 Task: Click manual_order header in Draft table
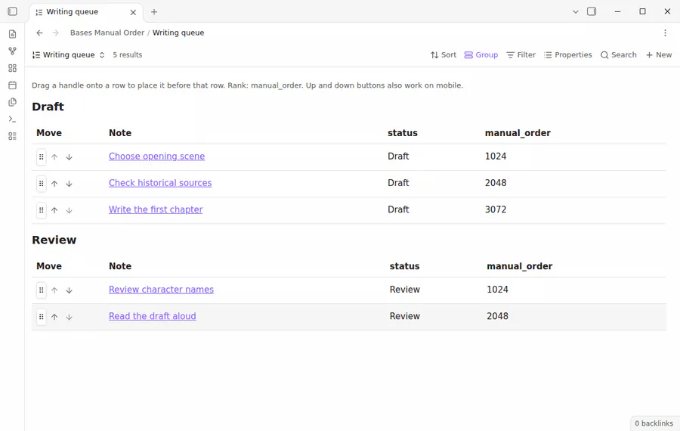(518, 133)
